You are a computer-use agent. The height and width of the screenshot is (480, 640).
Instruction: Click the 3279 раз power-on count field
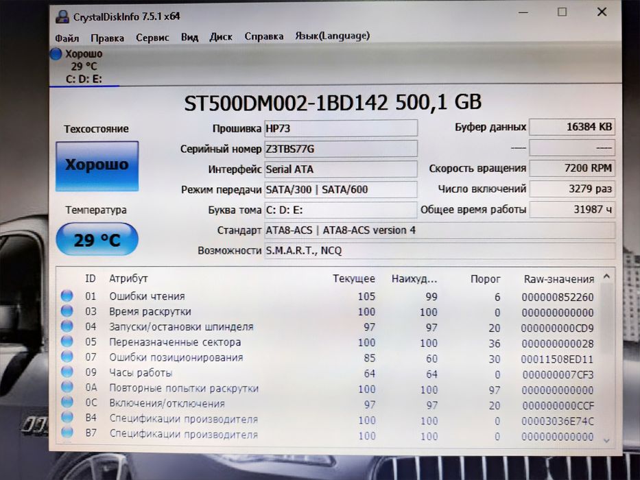click(x=572, y=189)
